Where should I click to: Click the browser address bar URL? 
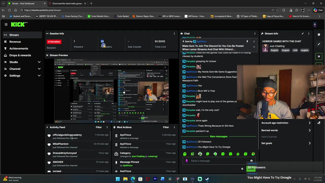click(42, 10)
